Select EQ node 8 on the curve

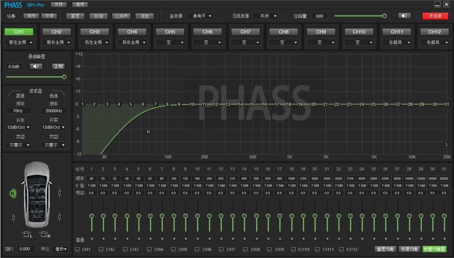[167, 104]
